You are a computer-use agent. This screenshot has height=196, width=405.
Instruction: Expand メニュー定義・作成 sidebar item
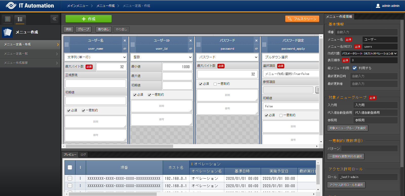[30, 44]
